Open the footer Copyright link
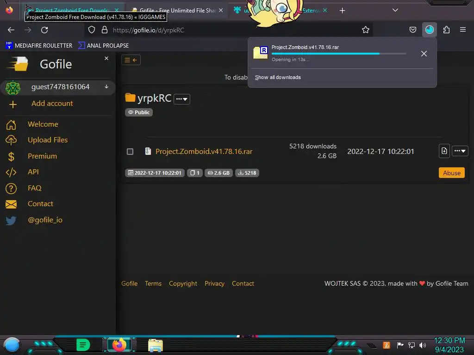This screenshot has height=355, width=474. [x=183, y=283]
